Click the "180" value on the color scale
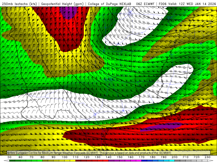 (x=152, y=157)
